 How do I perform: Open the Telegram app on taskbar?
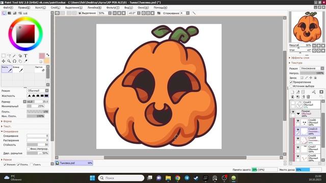pos(187,178)
